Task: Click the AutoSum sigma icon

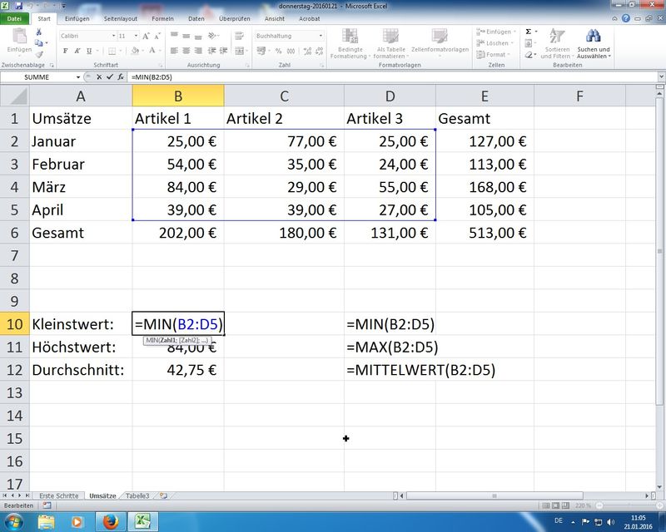Action: point(529,31)
